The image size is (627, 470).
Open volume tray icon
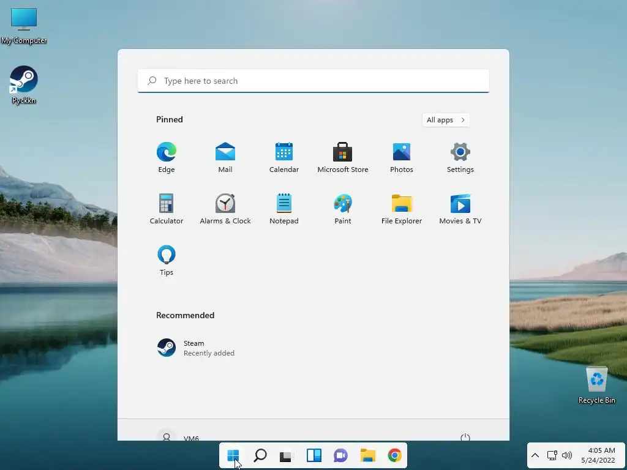tap(566, 455)
